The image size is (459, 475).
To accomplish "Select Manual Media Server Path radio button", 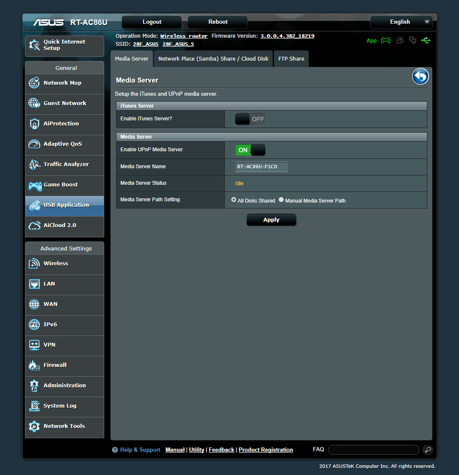I will (x=281, y=200).
